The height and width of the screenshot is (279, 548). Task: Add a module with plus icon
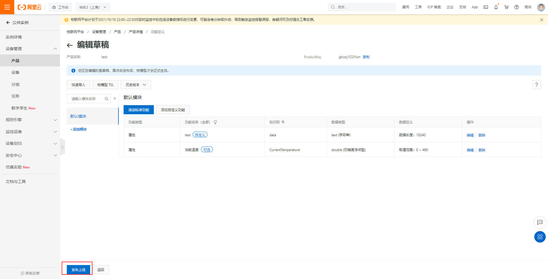click(x=115, y=99)
